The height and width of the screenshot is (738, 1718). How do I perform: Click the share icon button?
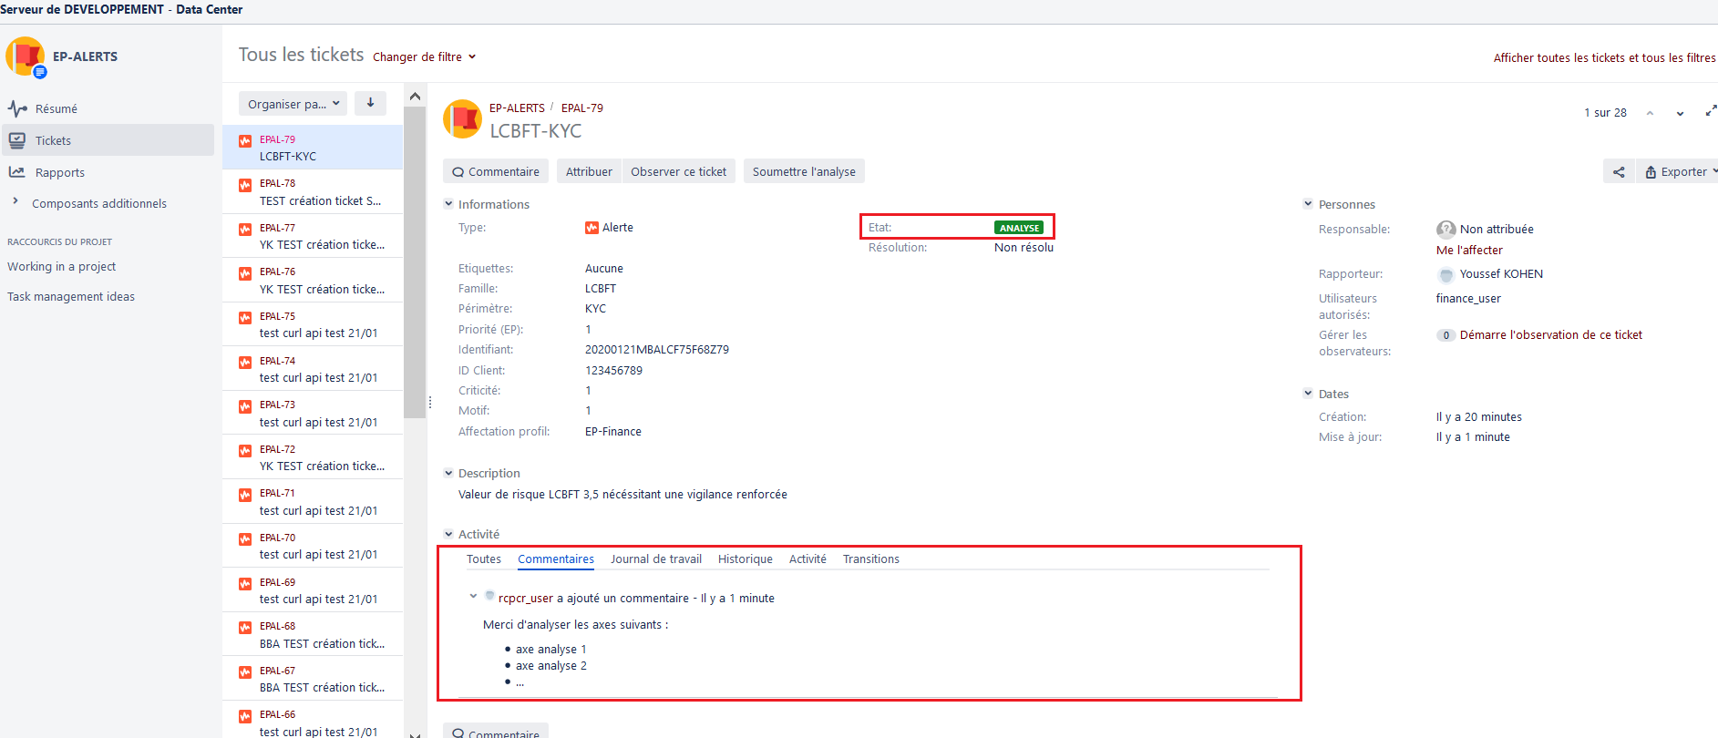[x=1618, y=172]
